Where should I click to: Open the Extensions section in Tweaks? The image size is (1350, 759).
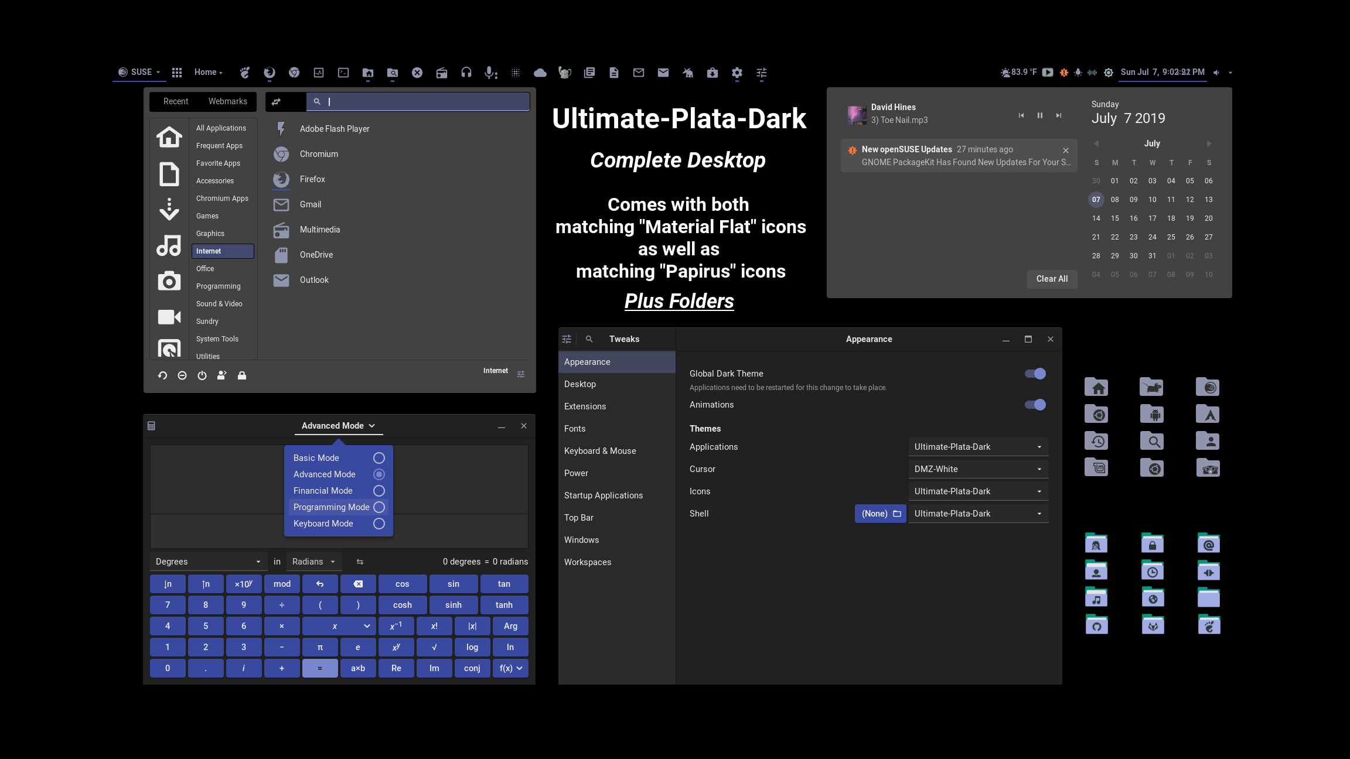tap(617, 406)
